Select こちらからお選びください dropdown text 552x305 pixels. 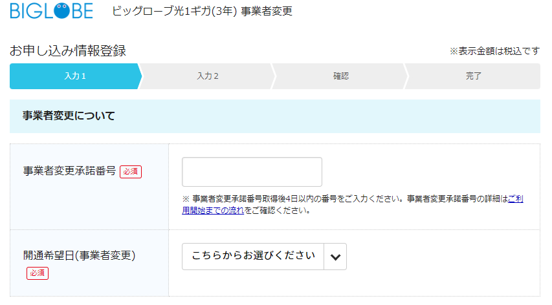click(x=253, y=256)
